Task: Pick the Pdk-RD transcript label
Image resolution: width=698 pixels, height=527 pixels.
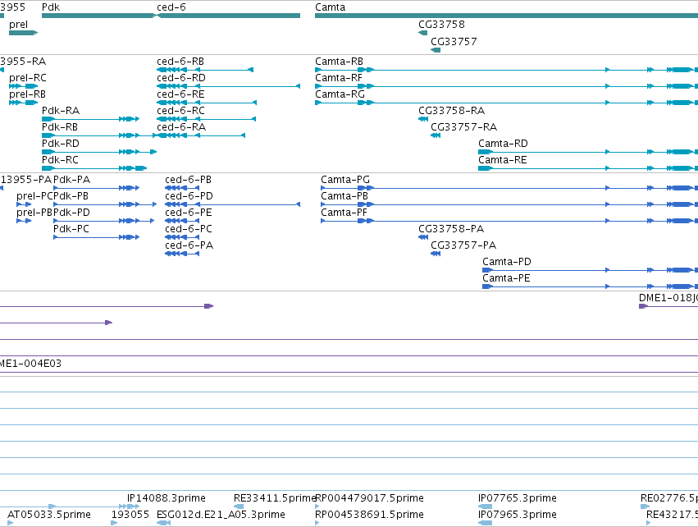Action: click(x=61, y=144)
